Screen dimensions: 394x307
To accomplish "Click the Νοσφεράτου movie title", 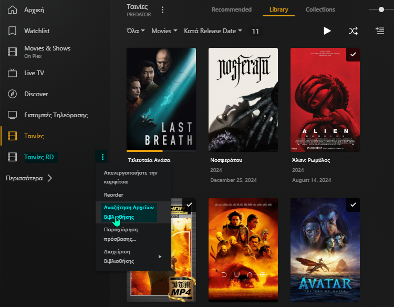I will click(226, 160).
